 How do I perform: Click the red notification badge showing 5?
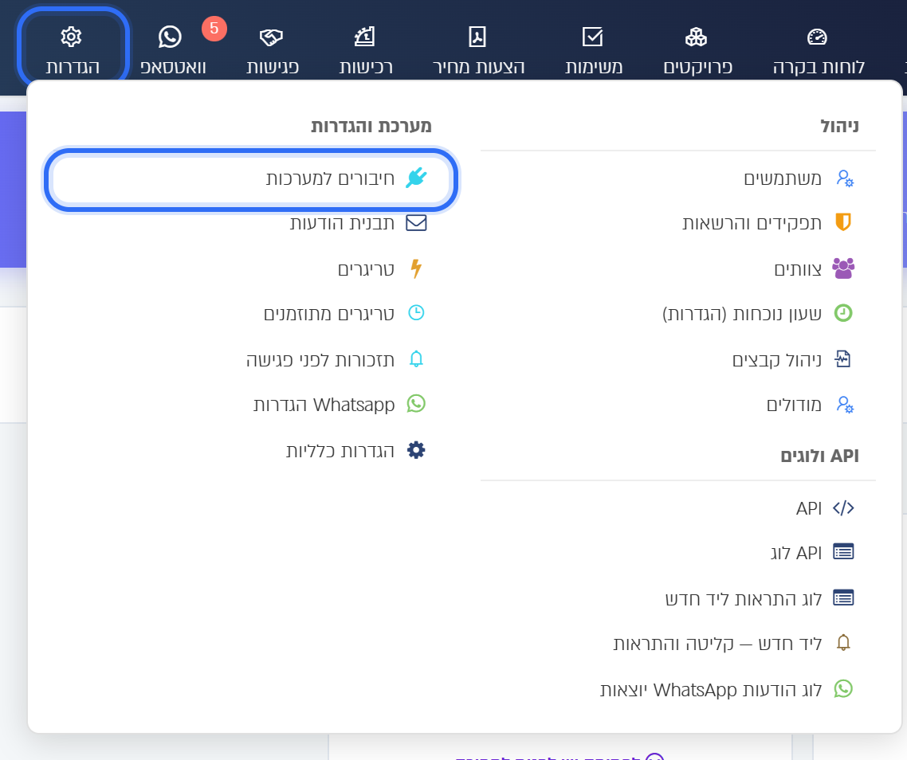pyautogui.click(x=214, y=29)
